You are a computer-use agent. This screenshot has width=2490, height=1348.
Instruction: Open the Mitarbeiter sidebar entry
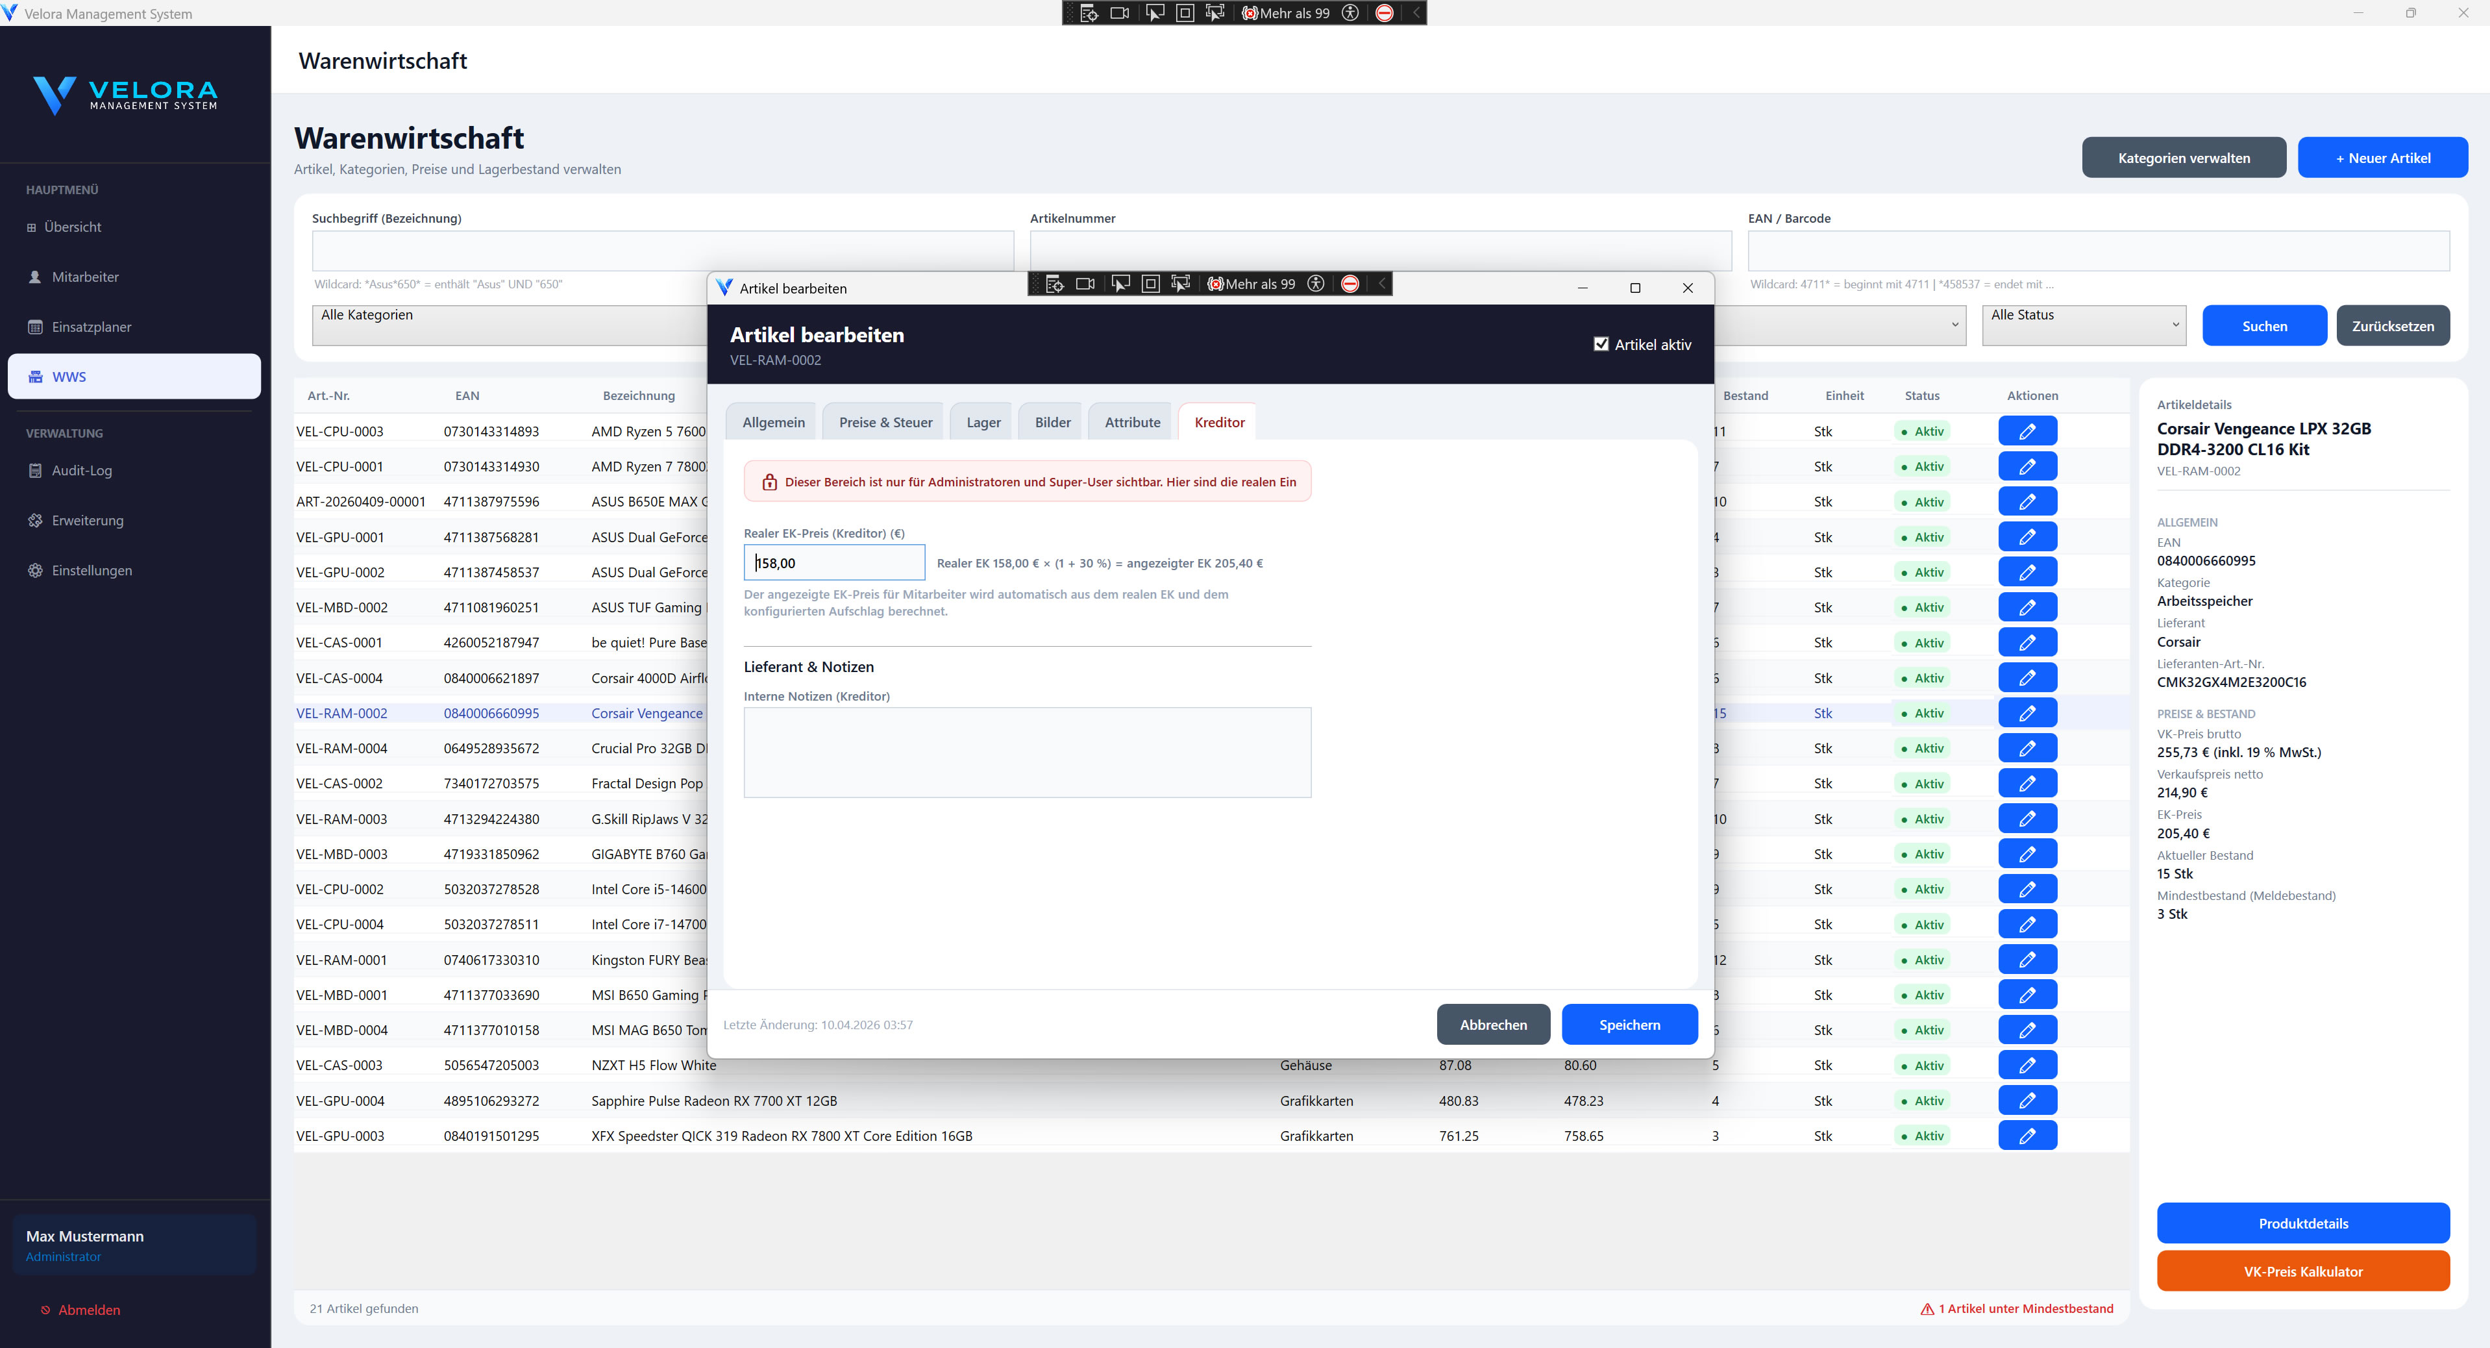tap(85, 277)
